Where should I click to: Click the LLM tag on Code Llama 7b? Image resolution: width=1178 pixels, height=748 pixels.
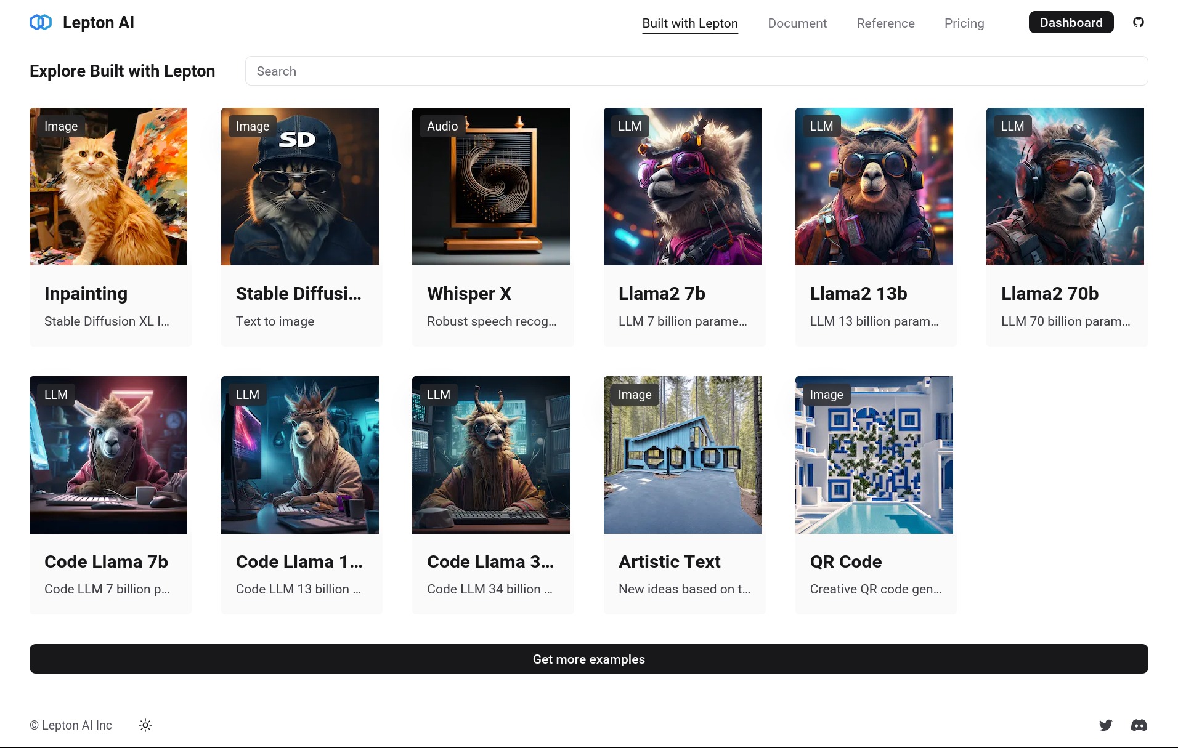click(x=56, y=395)
